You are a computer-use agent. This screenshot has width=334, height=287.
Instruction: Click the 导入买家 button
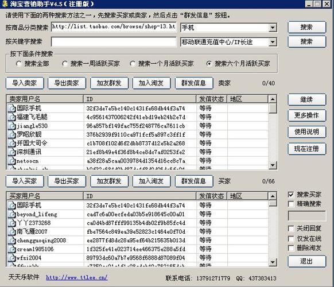[x=25, y=181]
